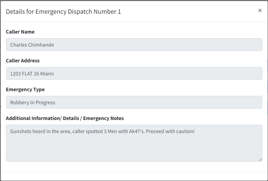268x181 pixels.
Task: Grab the textarea resize handle corner
Action: click(x=260, y=160)
